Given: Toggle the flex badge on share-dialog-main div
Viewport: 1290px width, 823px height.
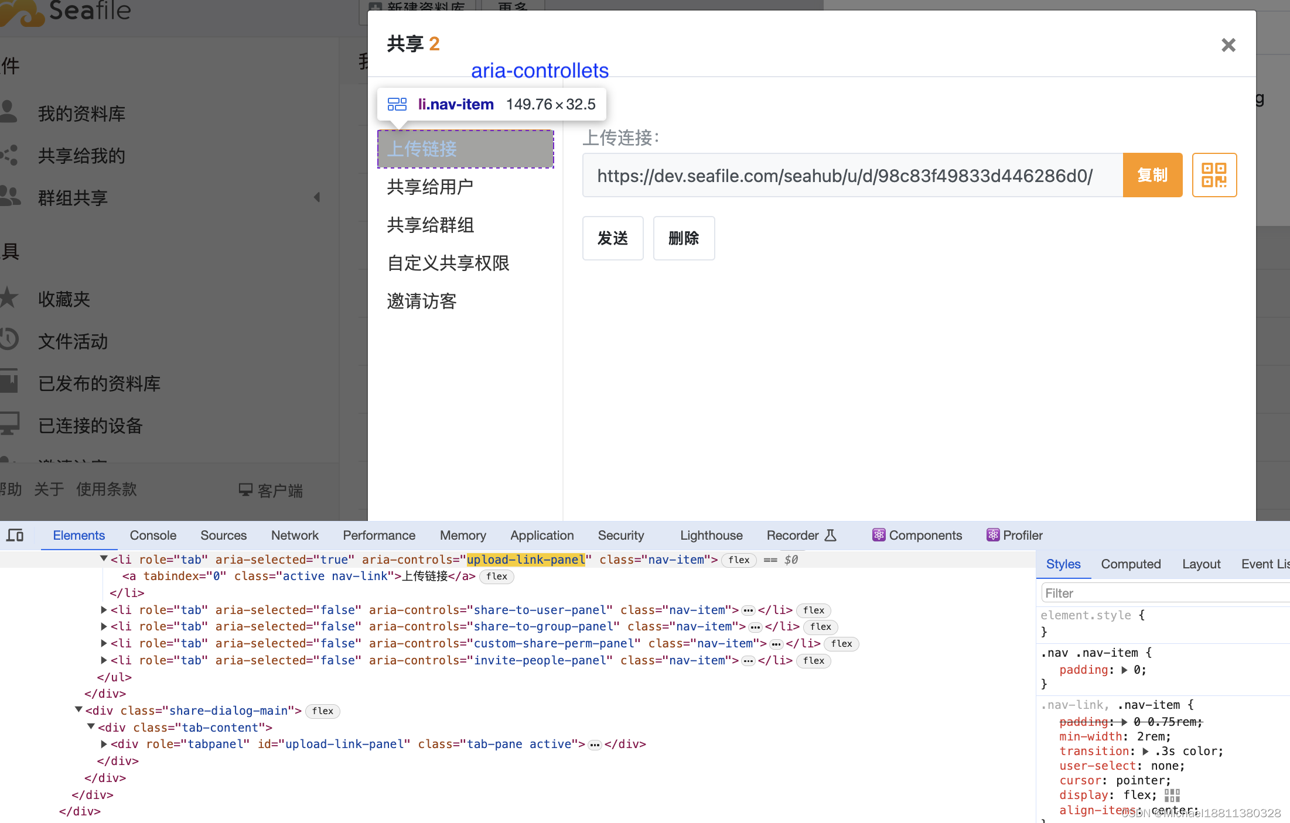Looking at the screenshot, I should click(323, 711).
